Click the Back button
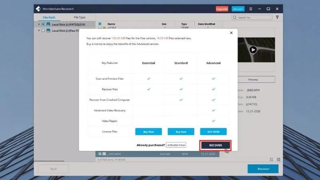The width and height of the screenshot is (320, 180). 54,169
